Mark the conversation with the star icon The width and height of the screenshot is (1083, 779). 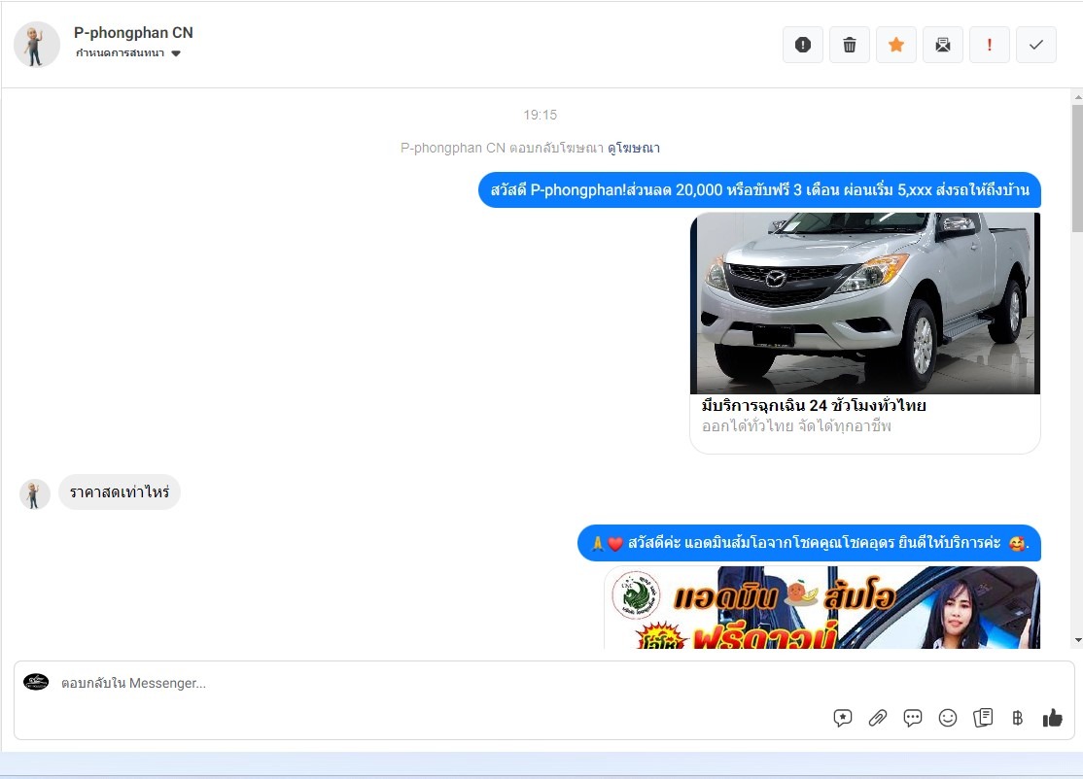point(895,45)
